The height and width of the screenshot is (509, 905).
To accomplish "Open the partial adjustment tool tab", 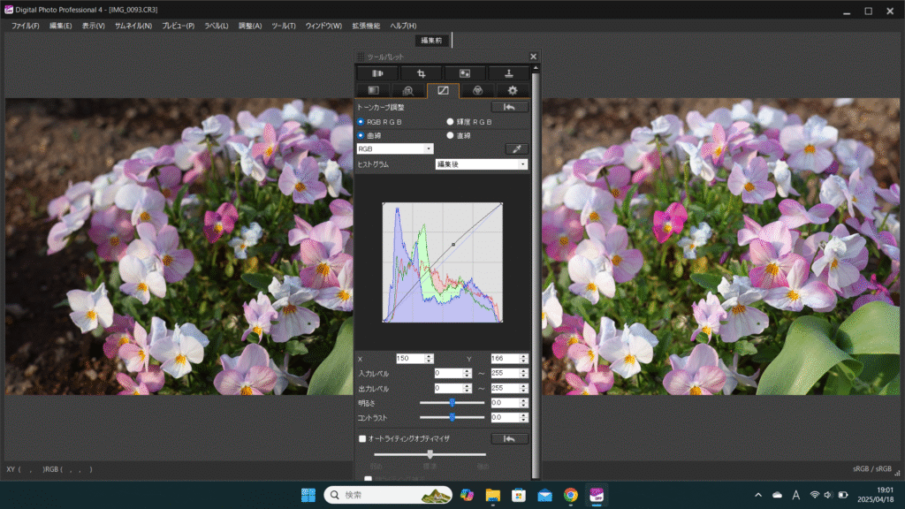I will click(x=465, y=73).
